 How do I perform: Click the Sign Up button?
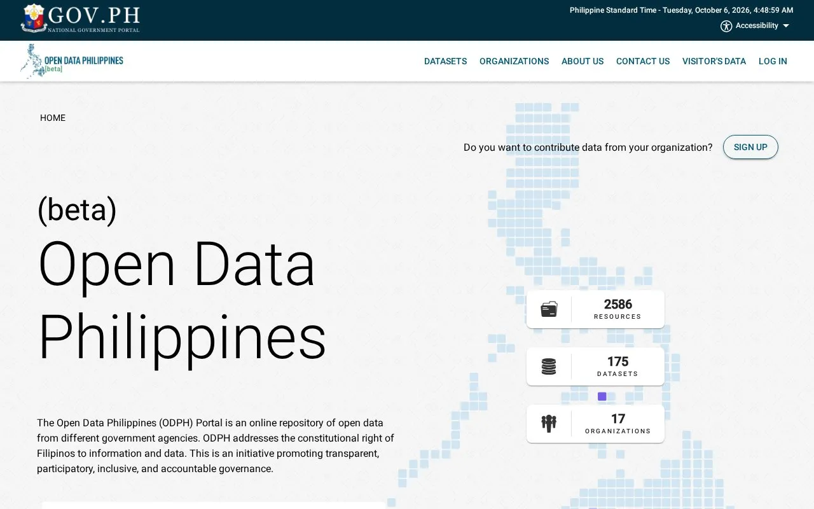tap(750, 147)
